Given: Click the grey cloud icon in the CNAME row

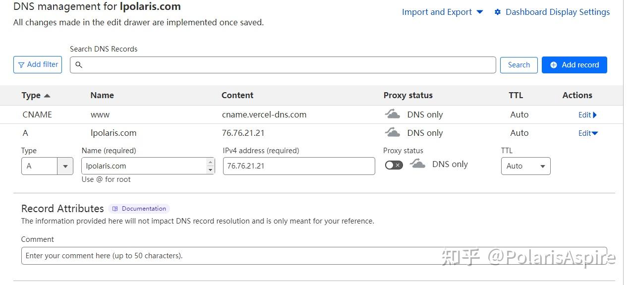Looking at the screenshot, I should click(393, 114).
